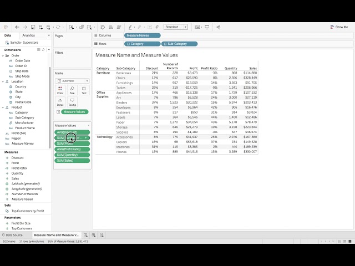355x266 pixels.
Task: Select the Measure Name and Measure V... sheet tab
Action: 56,235
